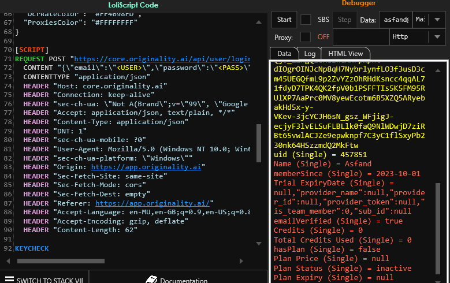Click the horizontal scroll-left arrow
This screenshot has width=450, height=283.
pos(8,261)
